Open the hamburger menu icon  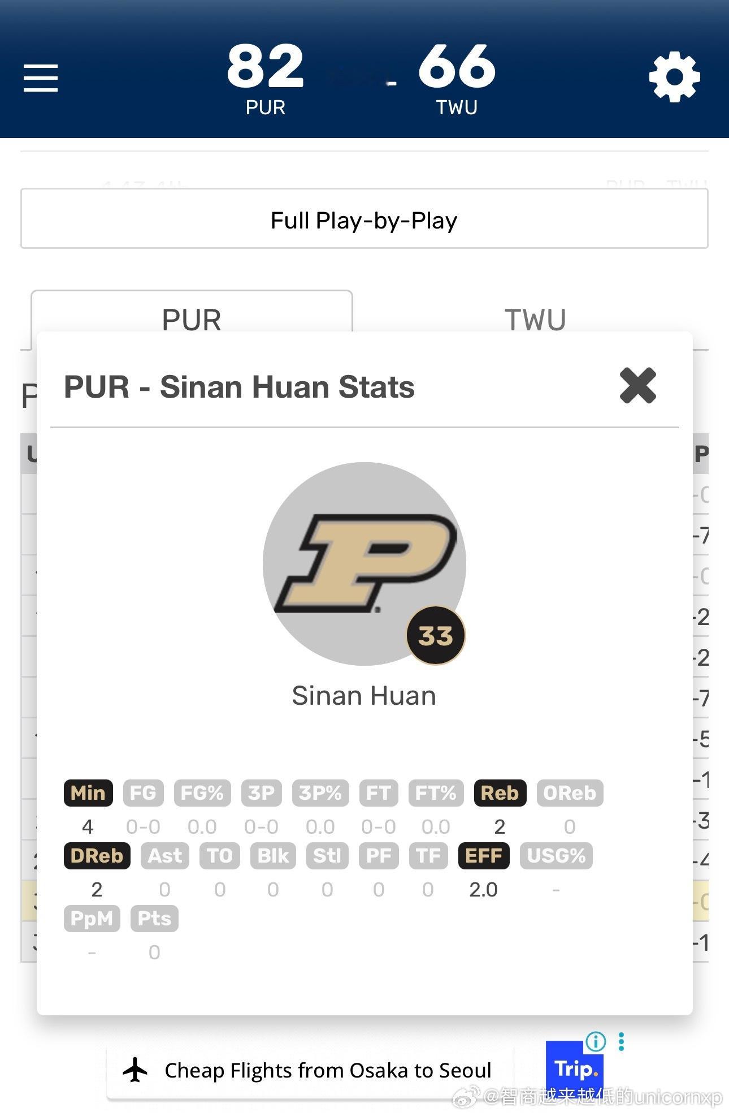[x=41, y=77]
